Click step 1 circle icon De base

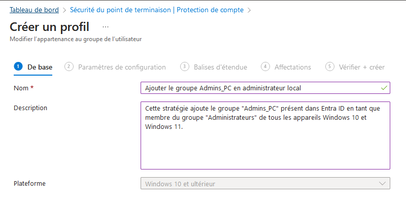pos(18,66)
